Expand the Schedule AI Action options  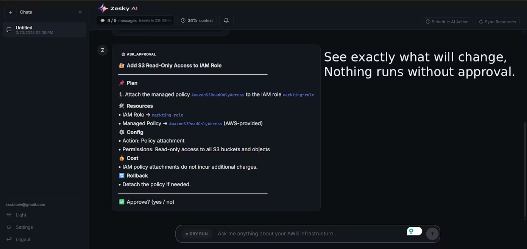point(447,22)
